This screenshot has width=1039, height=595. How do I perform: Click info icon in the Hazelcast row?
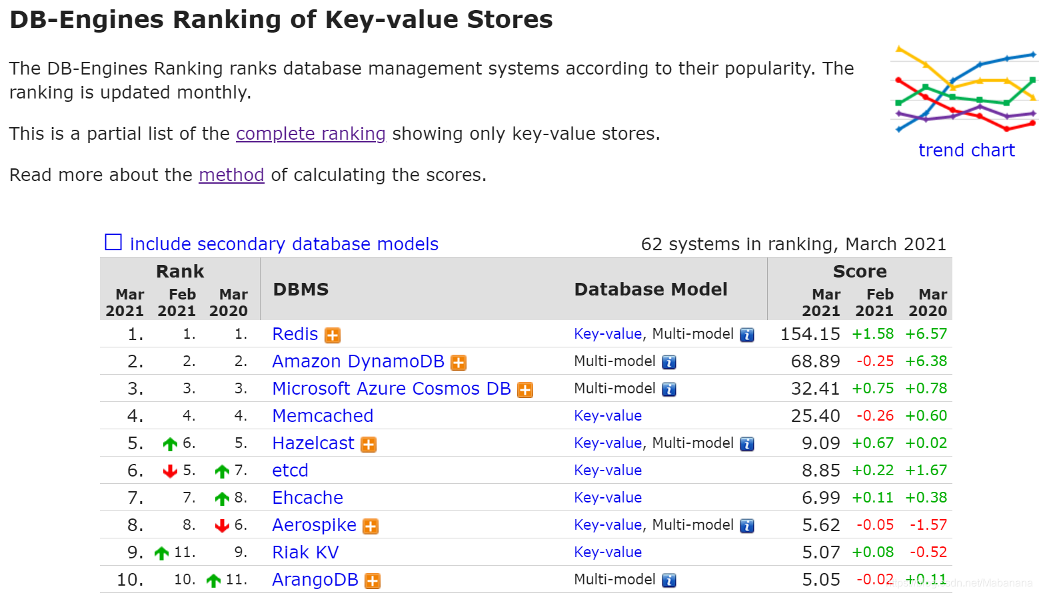click(747, 444)
